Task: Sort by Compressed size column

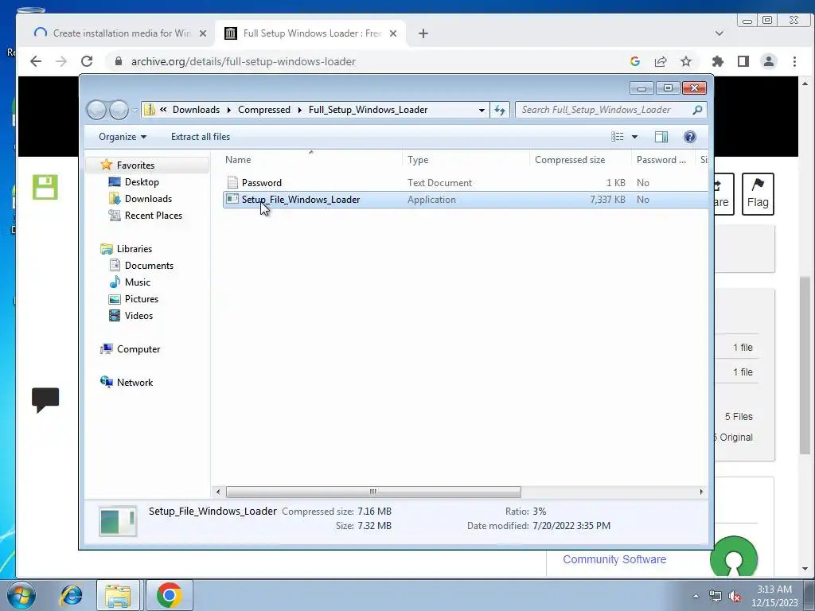Action: 580,159
